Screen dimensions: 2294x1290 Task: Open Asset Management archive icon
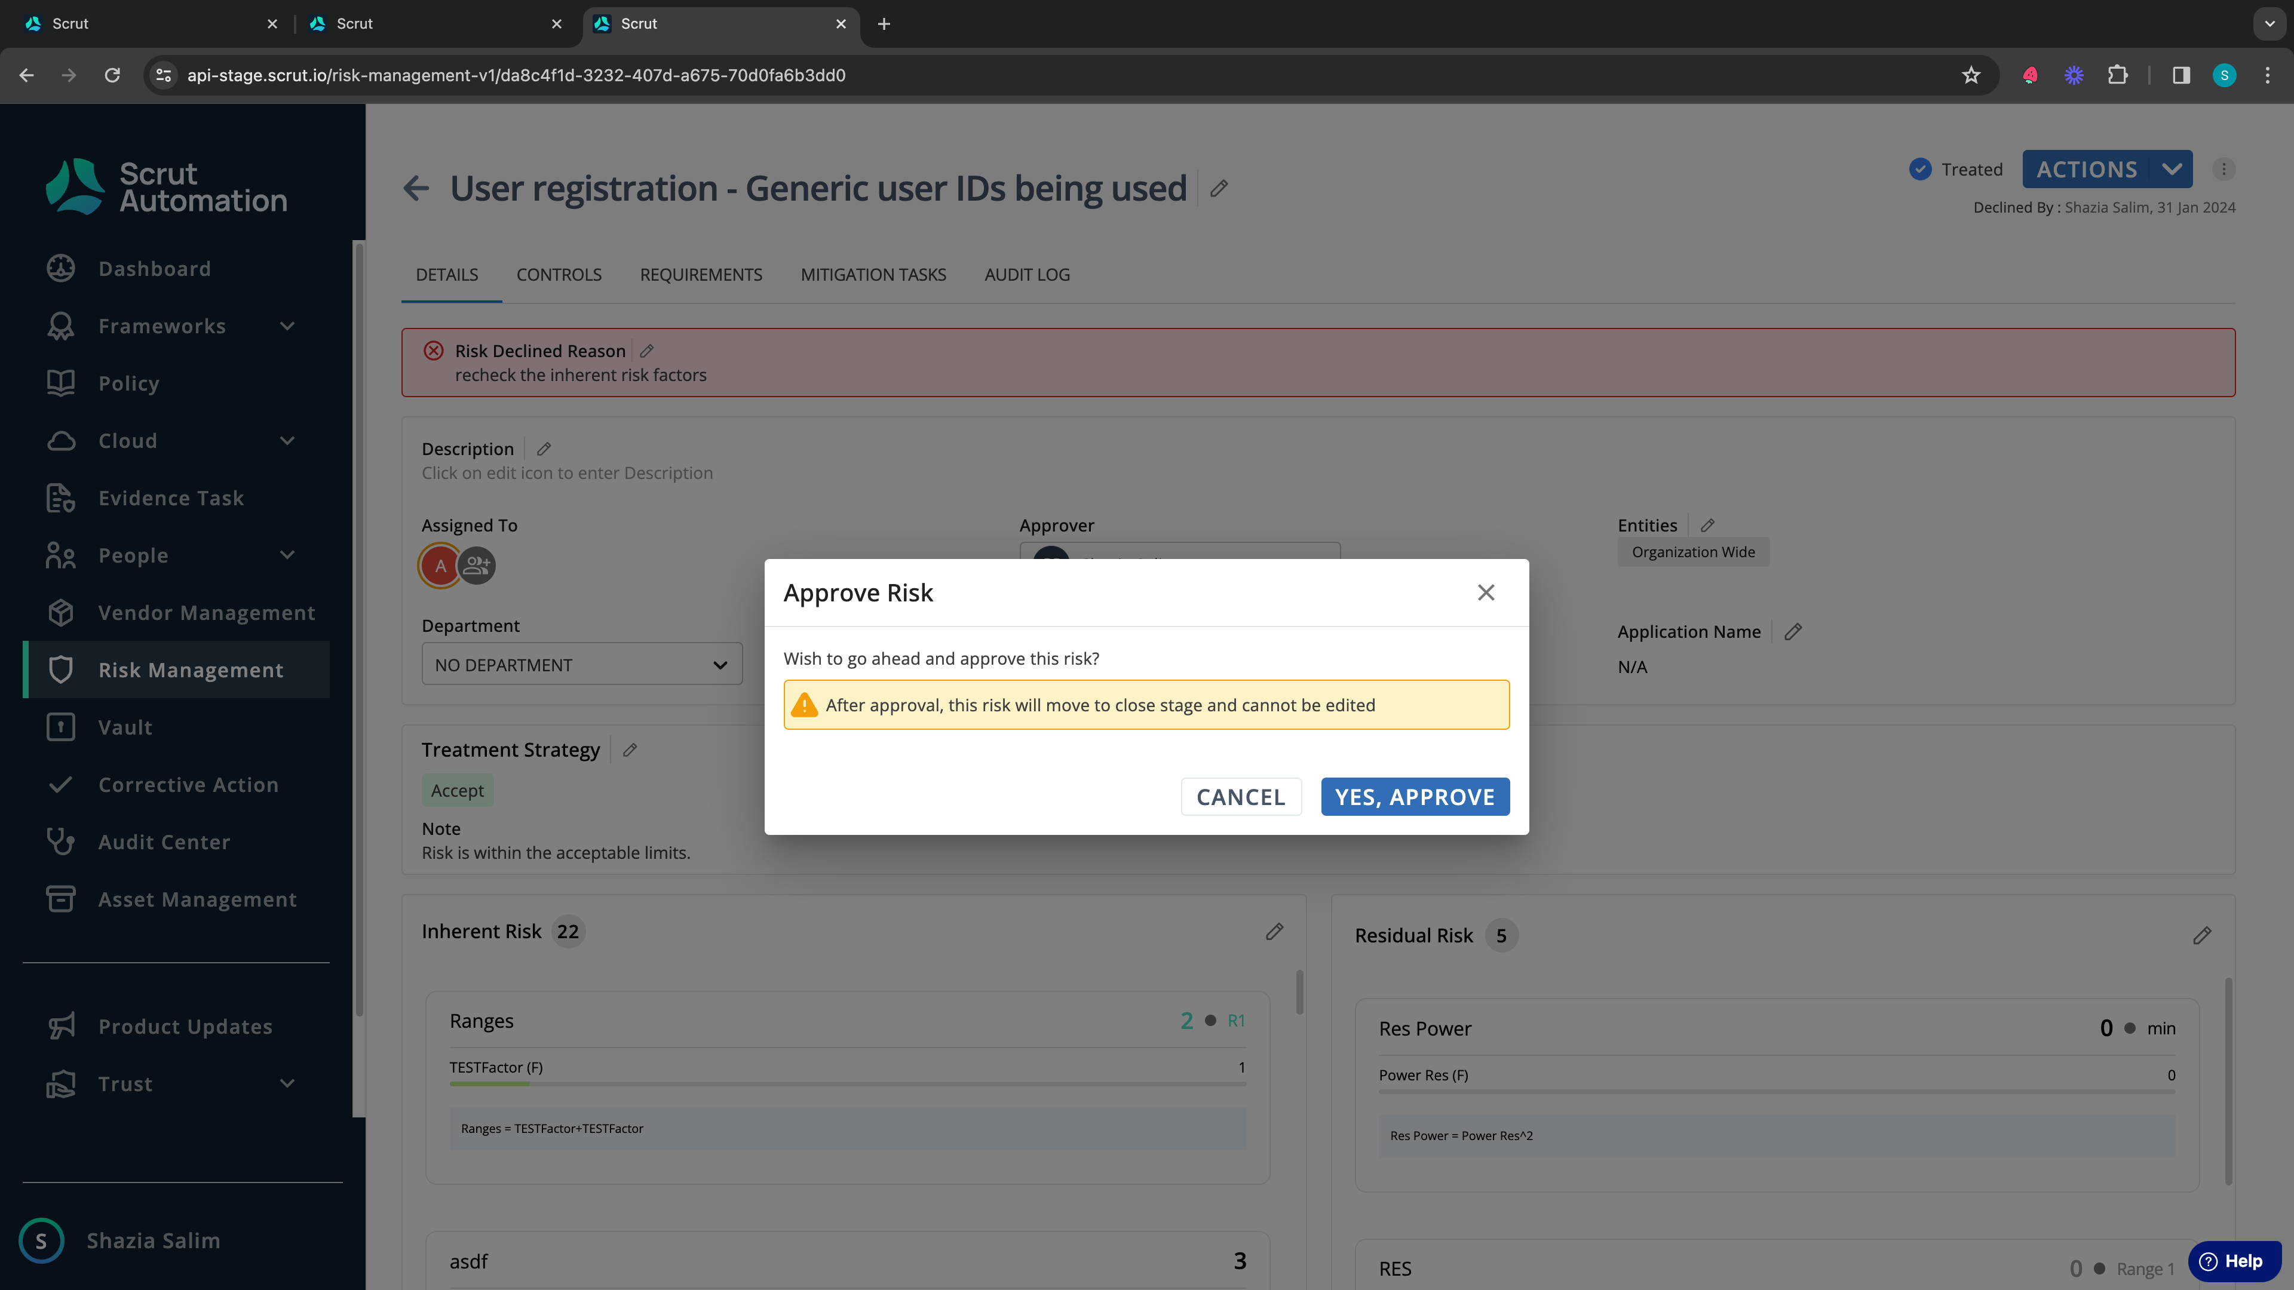(60, 899)
